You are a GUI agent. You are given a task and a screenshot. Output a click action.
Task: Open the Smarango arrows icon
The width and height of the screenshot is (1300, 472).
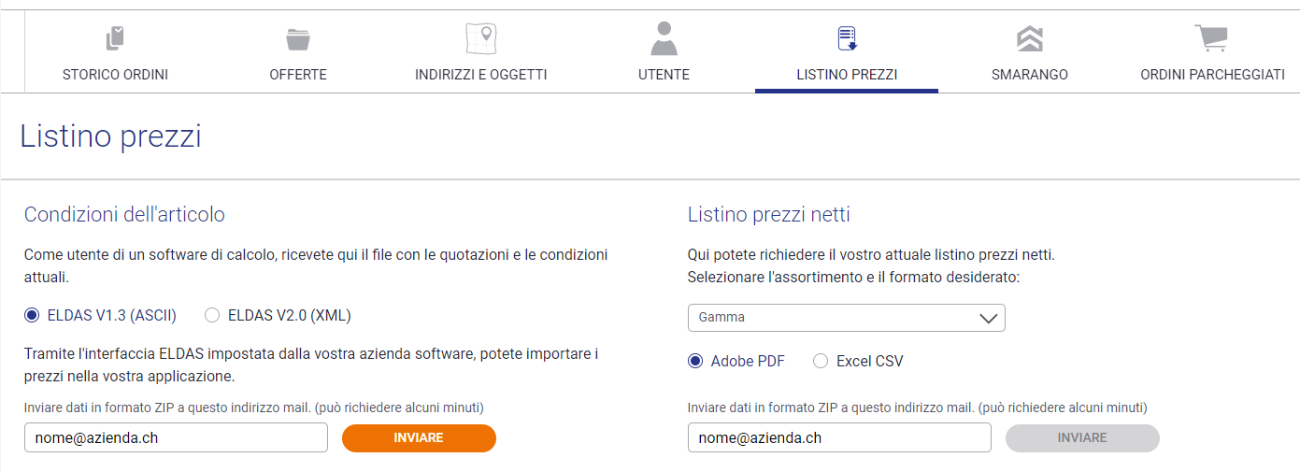1030,38
